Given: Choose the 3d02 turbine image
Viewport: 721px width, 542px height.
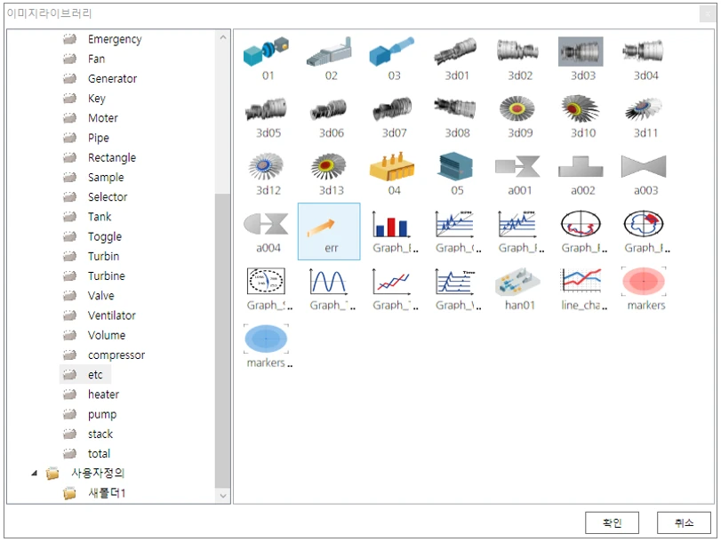Looking at the screenshot, I should [518, 52].
